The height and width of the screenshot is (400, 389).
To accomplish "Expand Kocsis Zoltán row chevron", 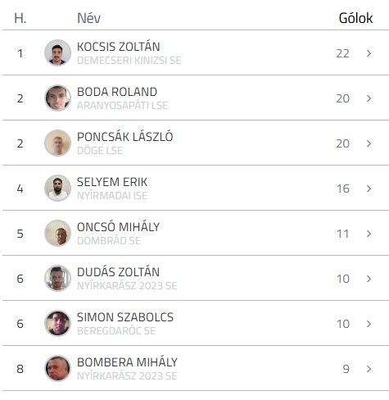I will tap(369, 53).
